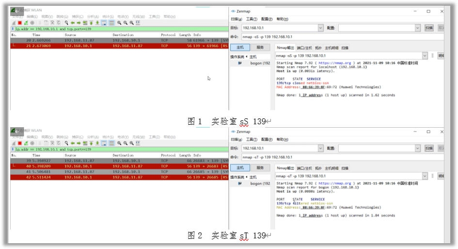
Task: Restart capture in Figure 1 Wireshark toolbar
Action: 26,23
